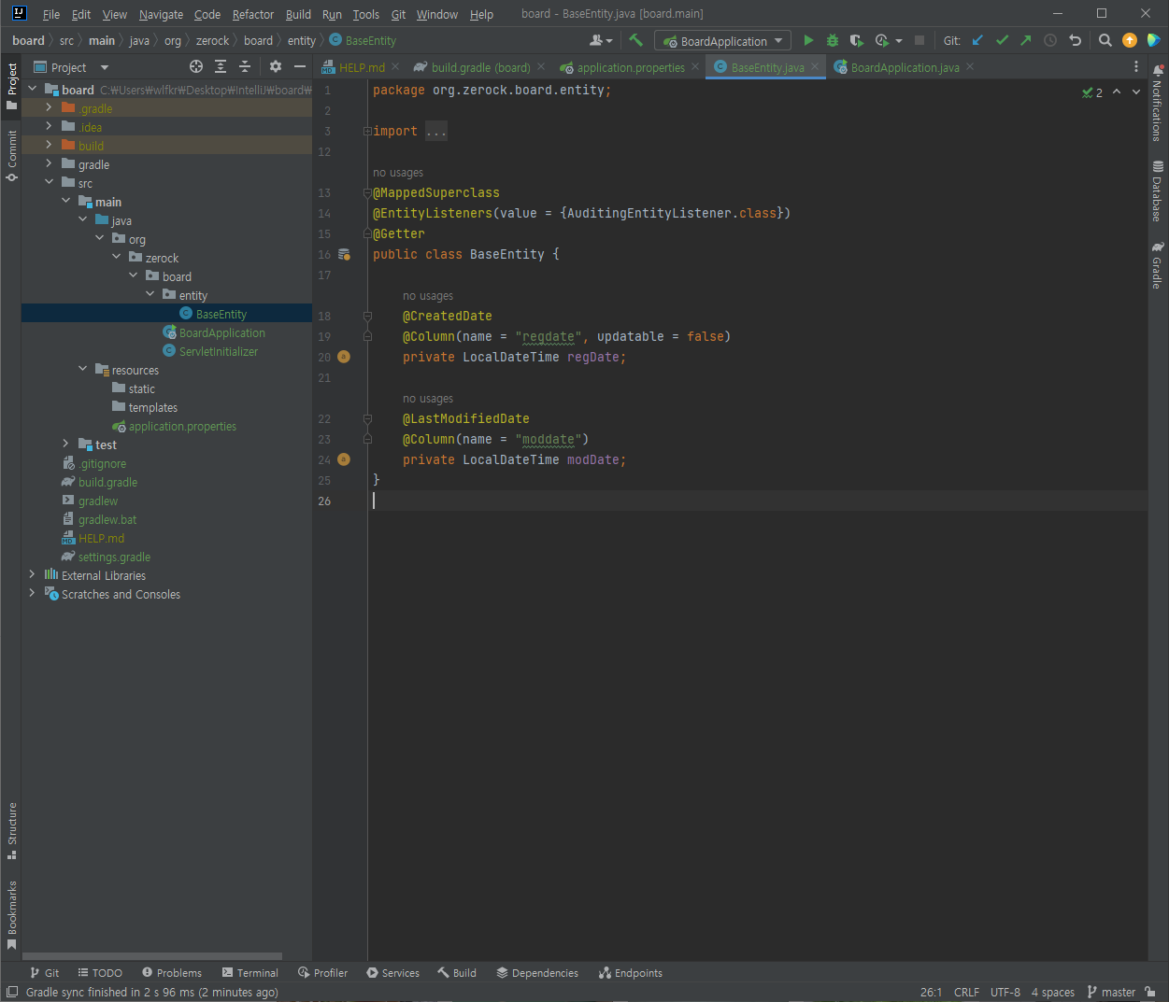Select ServletInitializer in project tree
This screenshot has width=1169, height=1002.
219,351
